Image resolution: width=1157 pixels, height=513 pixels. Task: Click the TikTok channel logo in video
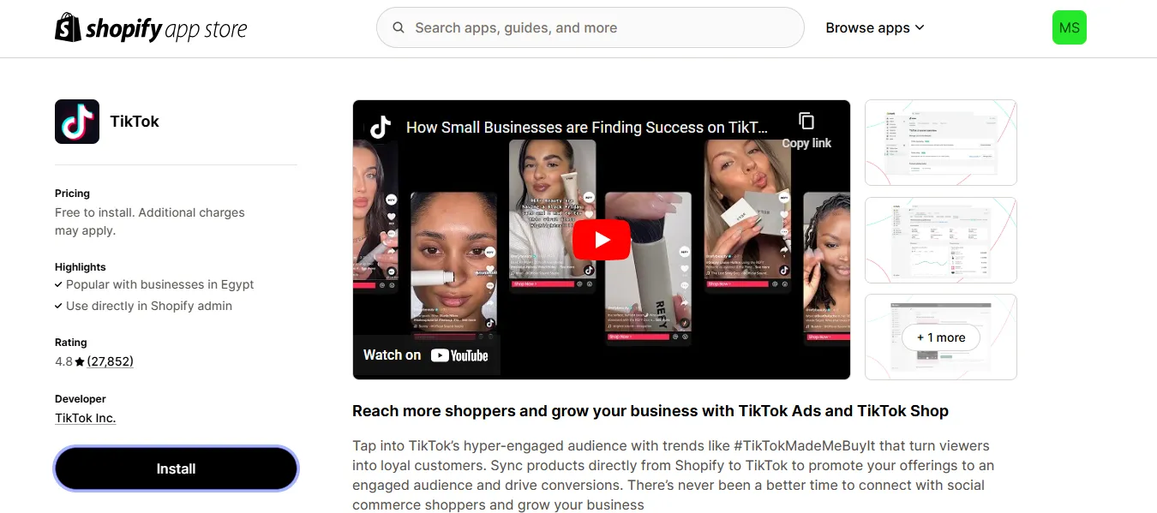(x=381, y=128)
